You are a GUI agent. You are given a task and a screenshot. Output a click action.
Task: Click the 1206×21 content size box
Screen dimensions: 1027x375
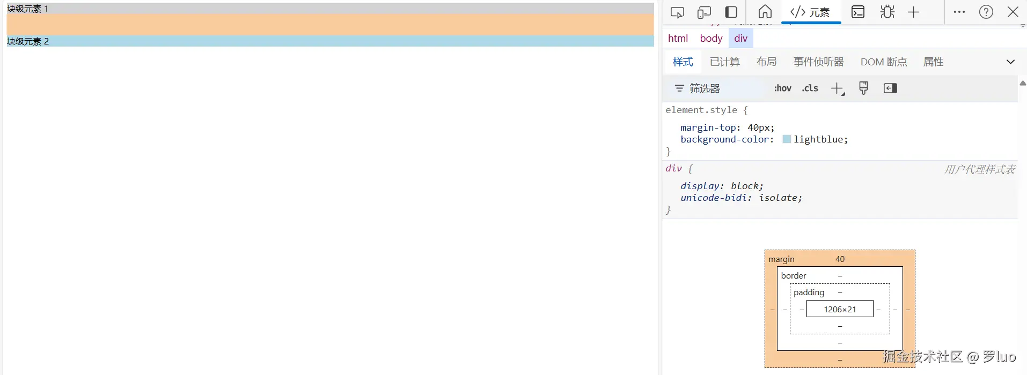pos(840,309)
